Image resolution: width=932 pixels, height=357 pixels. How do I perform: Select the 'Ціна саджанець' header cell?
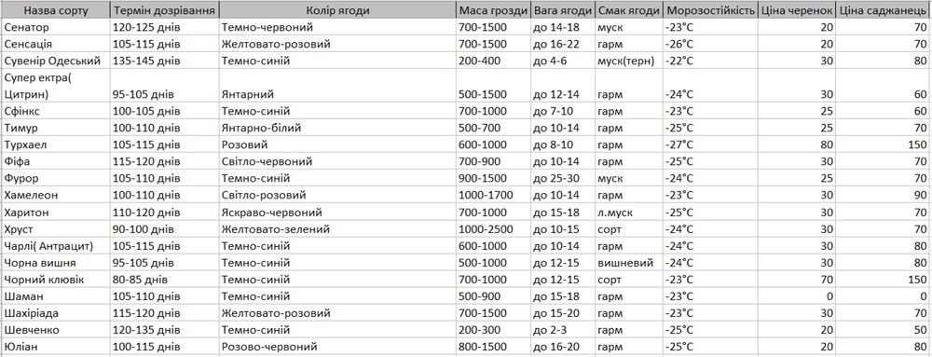(882, 10)
